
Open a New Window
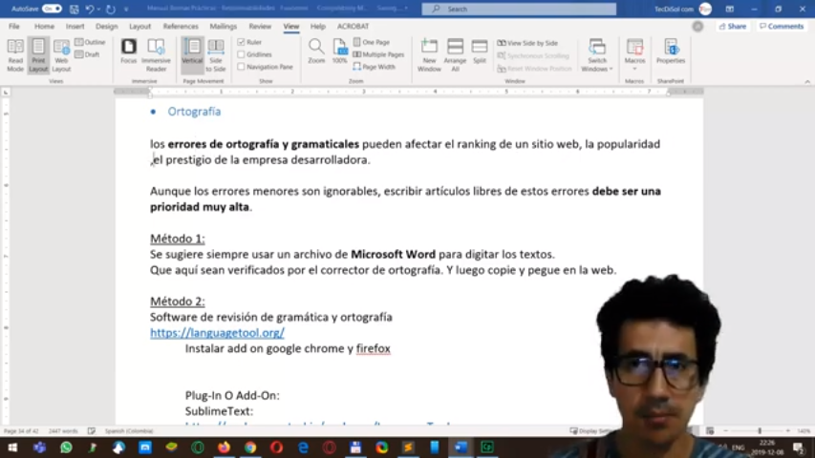click(429, 55)
